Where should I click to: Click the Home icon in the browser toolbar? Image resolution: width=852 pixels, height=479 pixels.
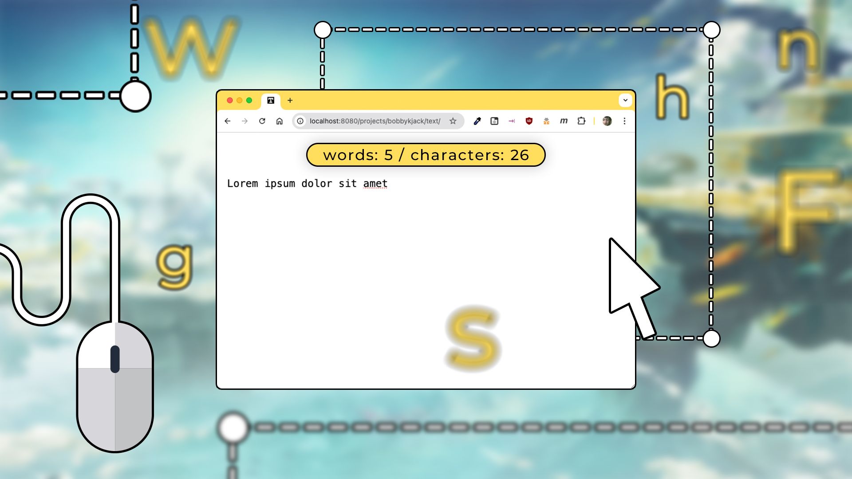(x=279, y=121)
